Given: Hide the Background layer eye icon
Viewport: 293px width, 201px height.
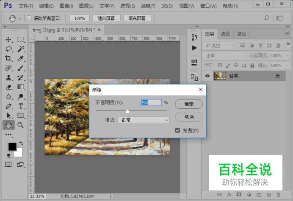Looking at the screenshot, I should [x=207, y=76].
